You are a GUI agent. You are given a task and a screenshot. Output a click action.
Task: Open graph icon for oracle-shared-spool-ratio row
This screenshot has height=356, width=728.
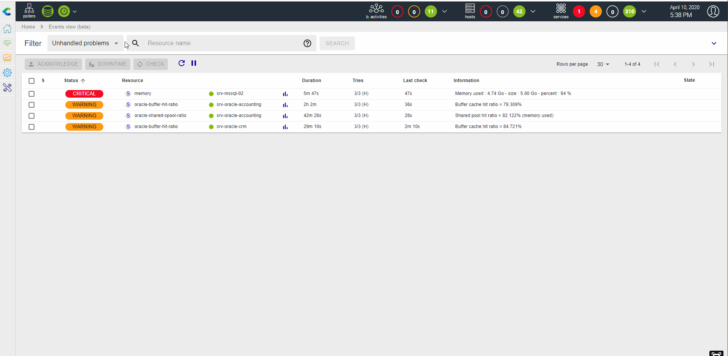coord(285,116)
